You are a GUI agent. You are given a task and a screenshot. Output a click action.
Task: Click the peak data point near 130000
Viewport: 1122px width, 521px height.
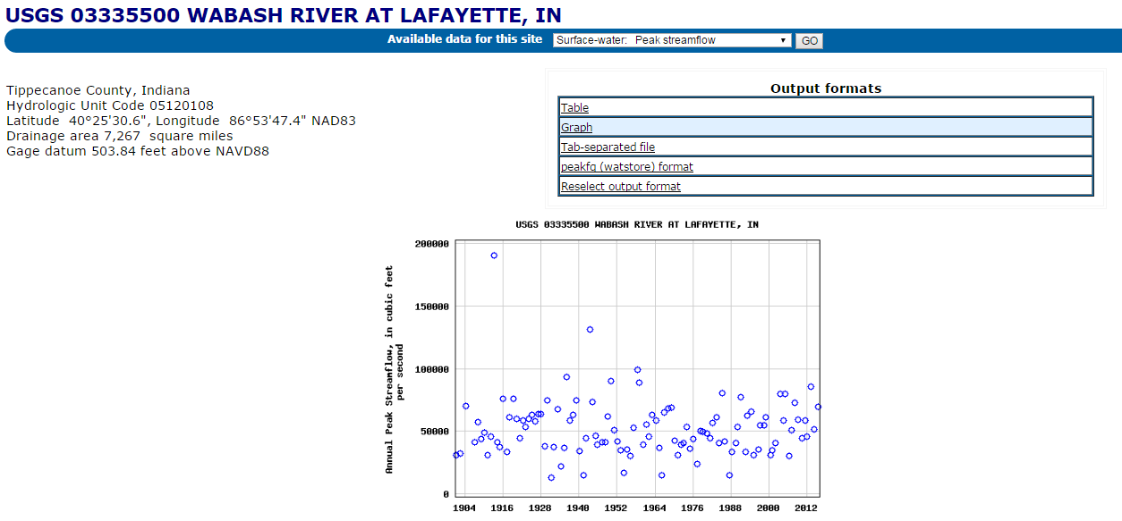pyautogui.click(x=590, y=330)
